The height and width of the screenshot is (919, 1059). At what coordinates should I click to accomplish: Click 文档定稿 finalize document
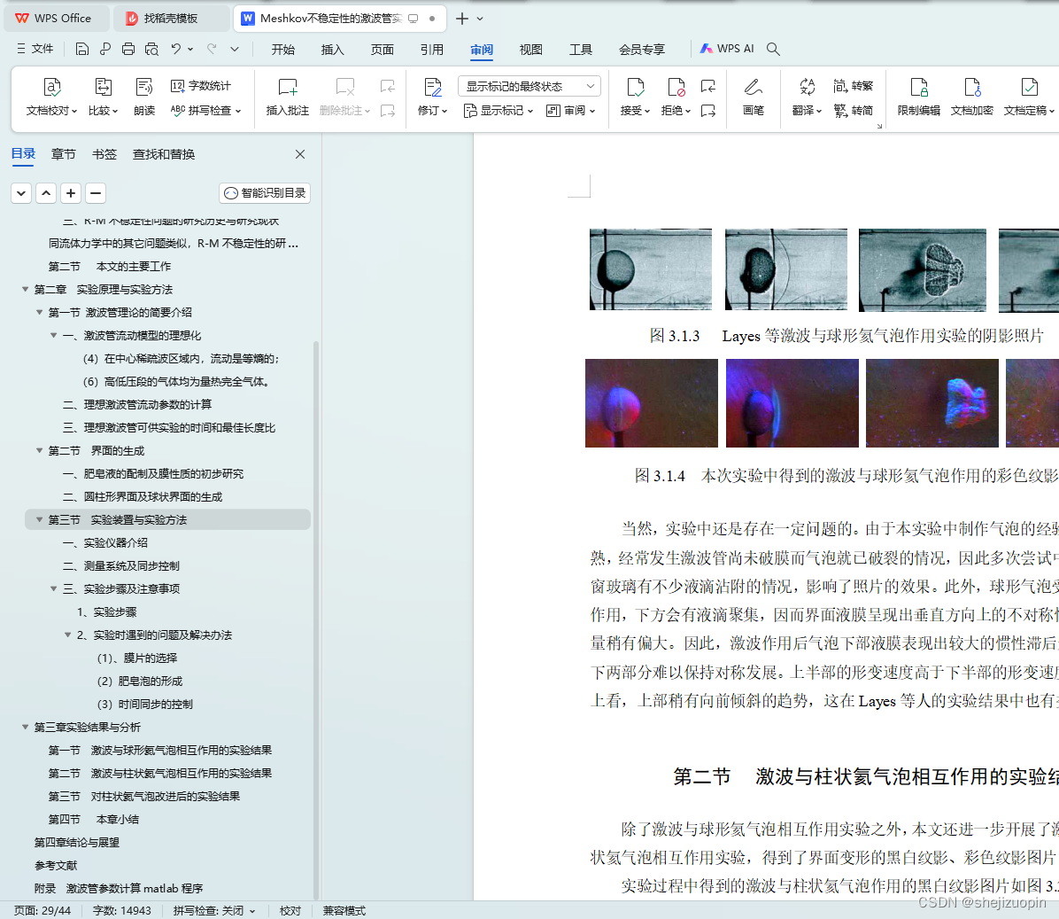coord(1028,97)
